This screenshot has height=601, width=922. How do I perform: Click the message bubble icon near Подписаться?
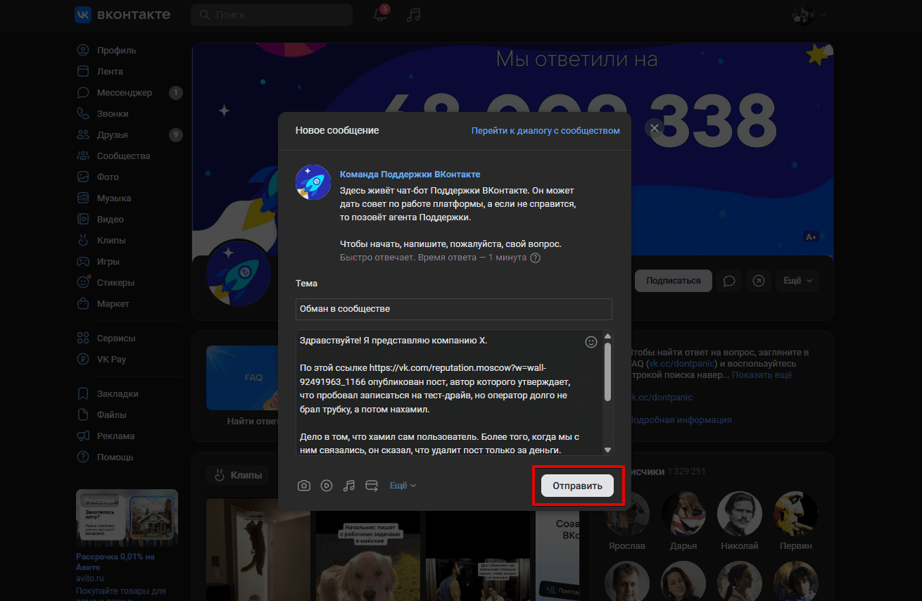[x=730, y=280]
